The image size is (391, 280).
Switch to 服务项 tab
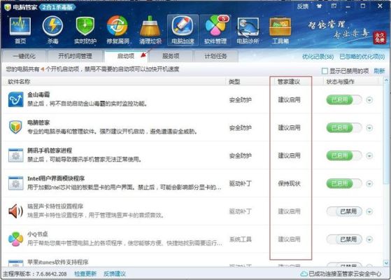[171, 56]
